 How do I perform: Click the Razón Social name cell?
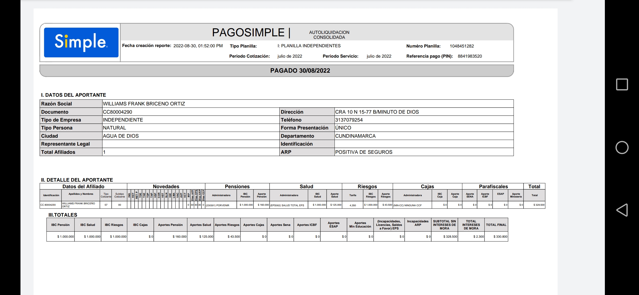click(x=144, y=104)
